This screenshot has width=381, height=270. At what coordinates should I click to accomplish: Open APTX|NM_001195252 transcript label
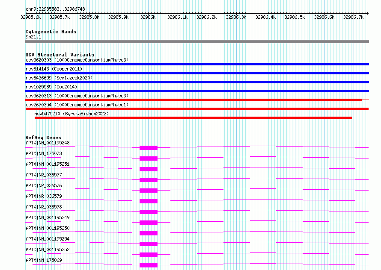(48, 249)
